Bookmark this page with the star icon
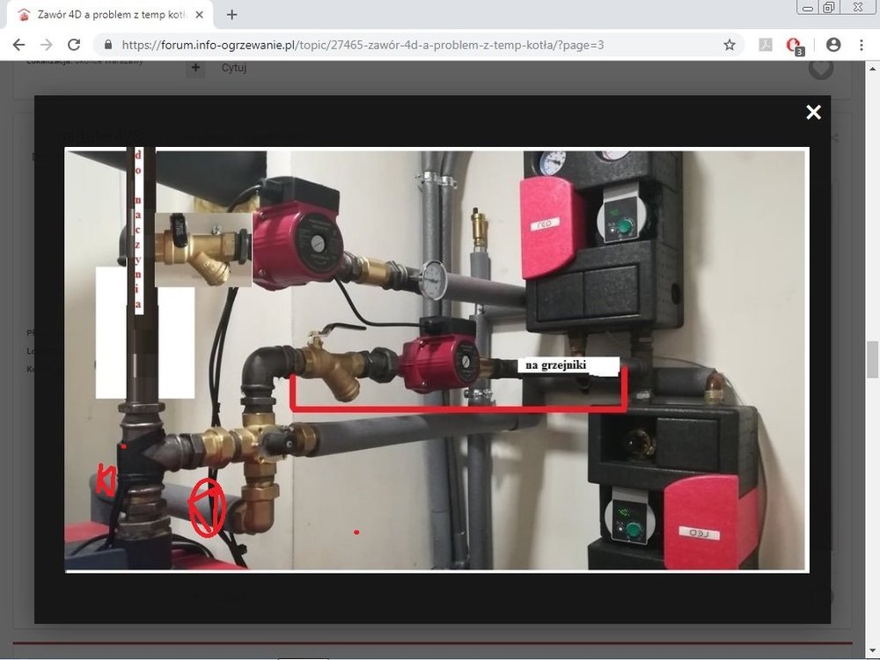Screen dimensions: 880x660 tap(730, 45)
